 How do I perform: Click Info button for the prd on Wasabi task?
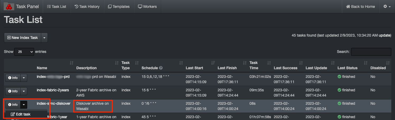pos(13,78)
